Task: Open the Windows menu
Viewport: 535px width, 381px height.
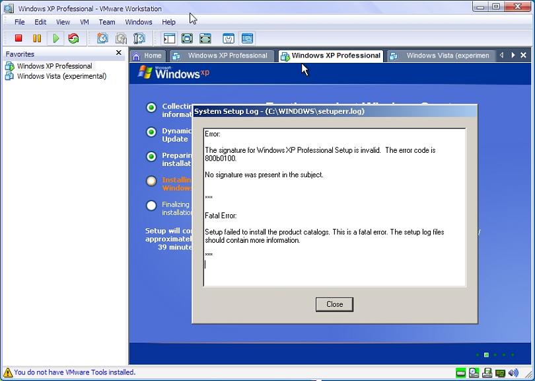Action: (x=139, y=22)
